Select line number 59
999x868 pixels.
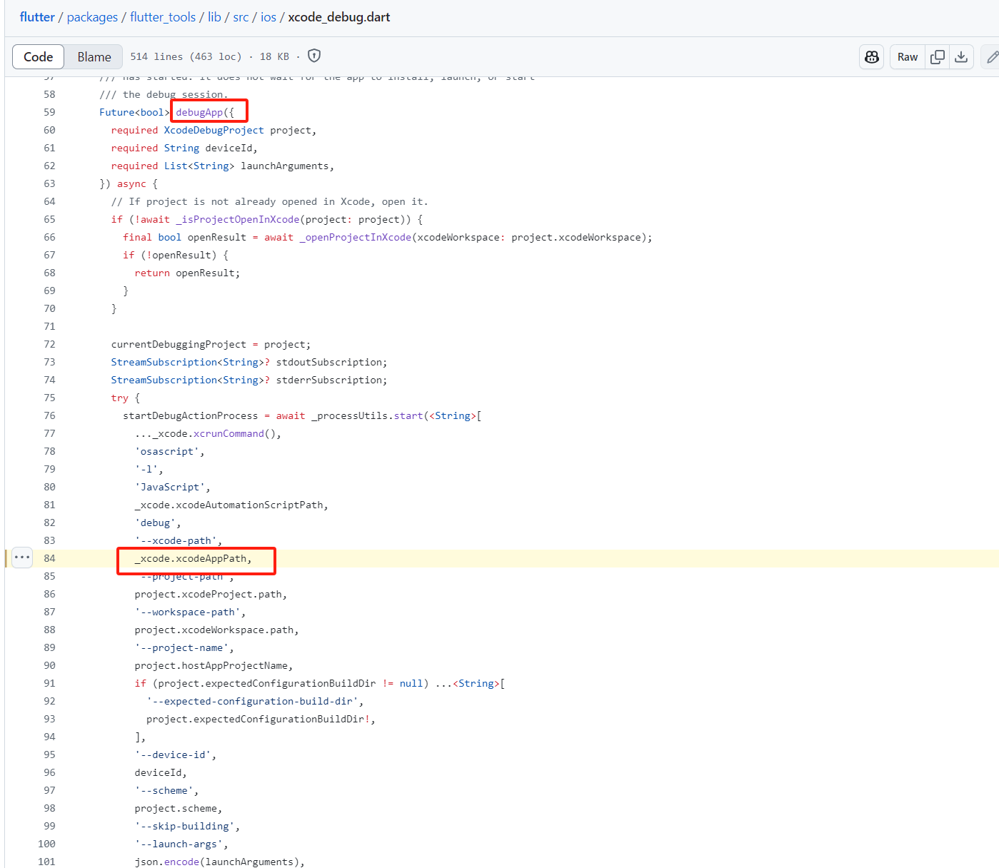coord(49,112)
